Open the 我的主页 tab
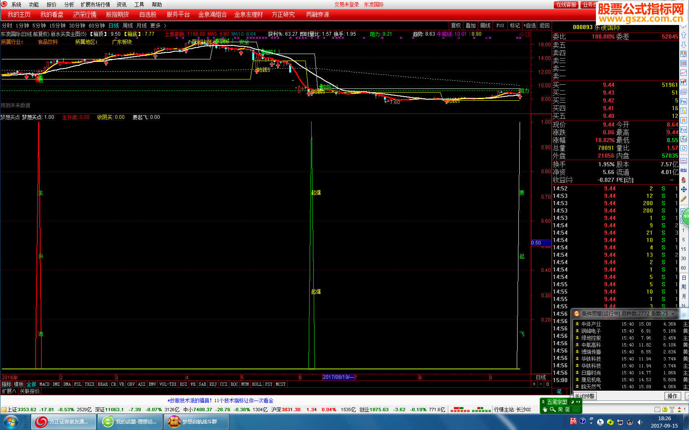Screen dimensions: 689x430 [x=19, y=14]
